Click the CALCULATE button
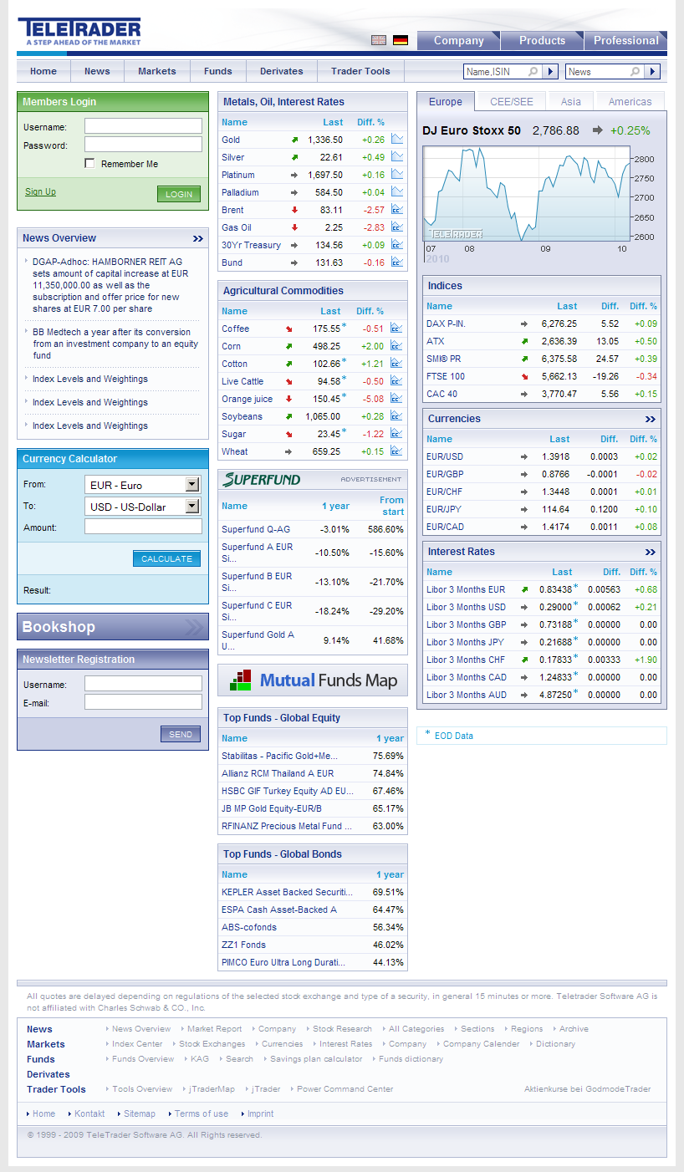 point(166,558)
